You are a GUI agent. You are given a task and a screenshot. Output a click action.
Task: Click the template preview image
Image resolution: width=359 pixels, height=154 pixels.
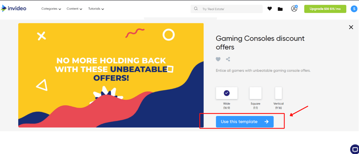111,75
